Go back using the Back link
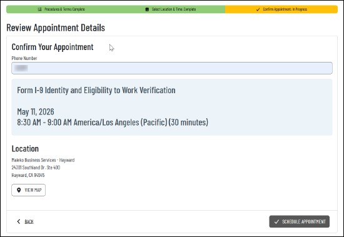 click(29, 221)
